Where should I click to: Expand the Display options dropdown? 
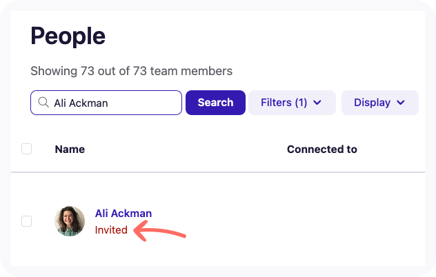pyautogui.click(x=380, y=103)
